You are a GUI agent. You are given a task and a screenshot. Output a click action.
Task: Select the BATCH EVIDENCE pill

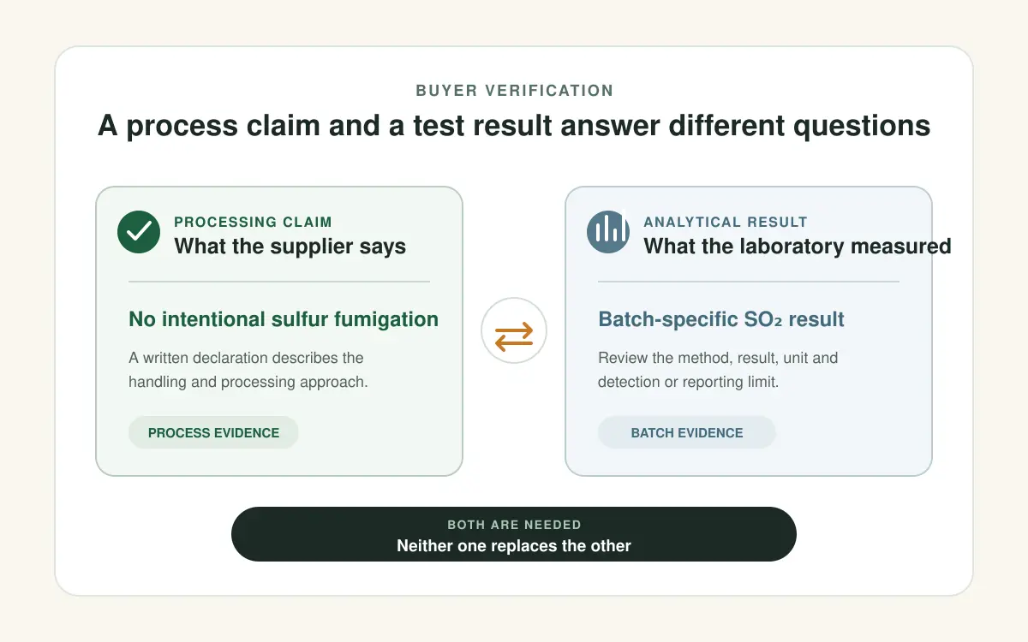click(686, 432)
